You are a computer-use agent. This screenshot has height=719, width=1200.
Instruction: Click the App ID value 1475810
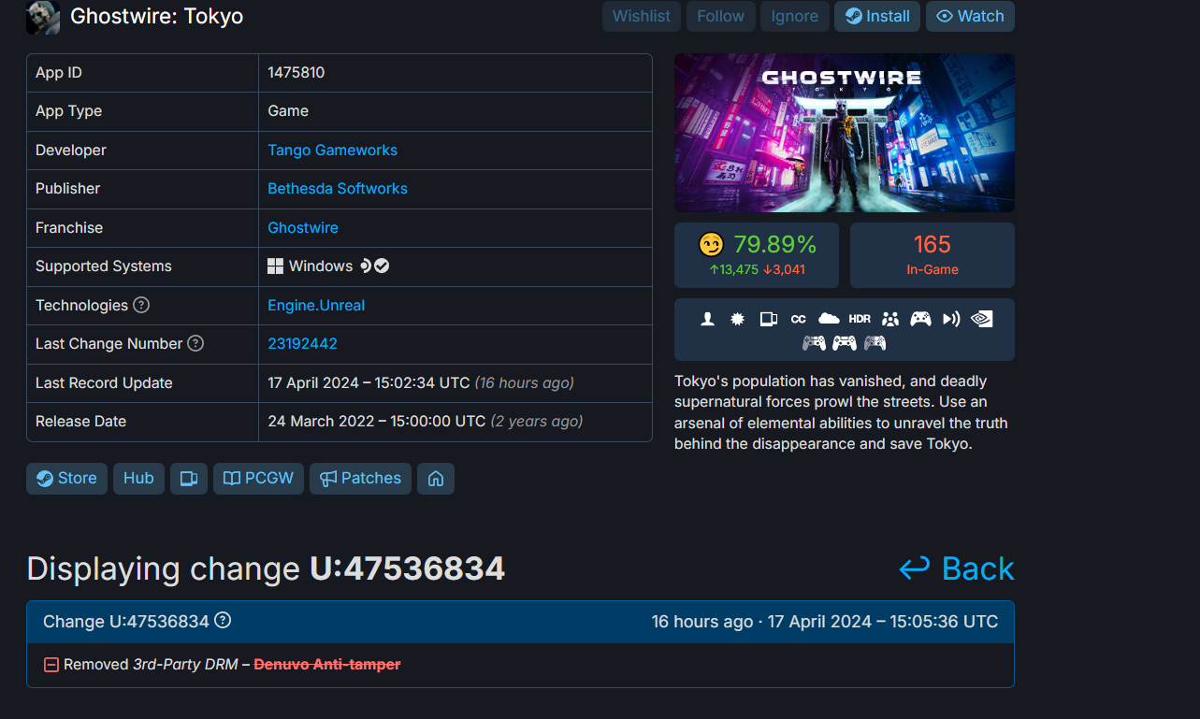(296, 72)
